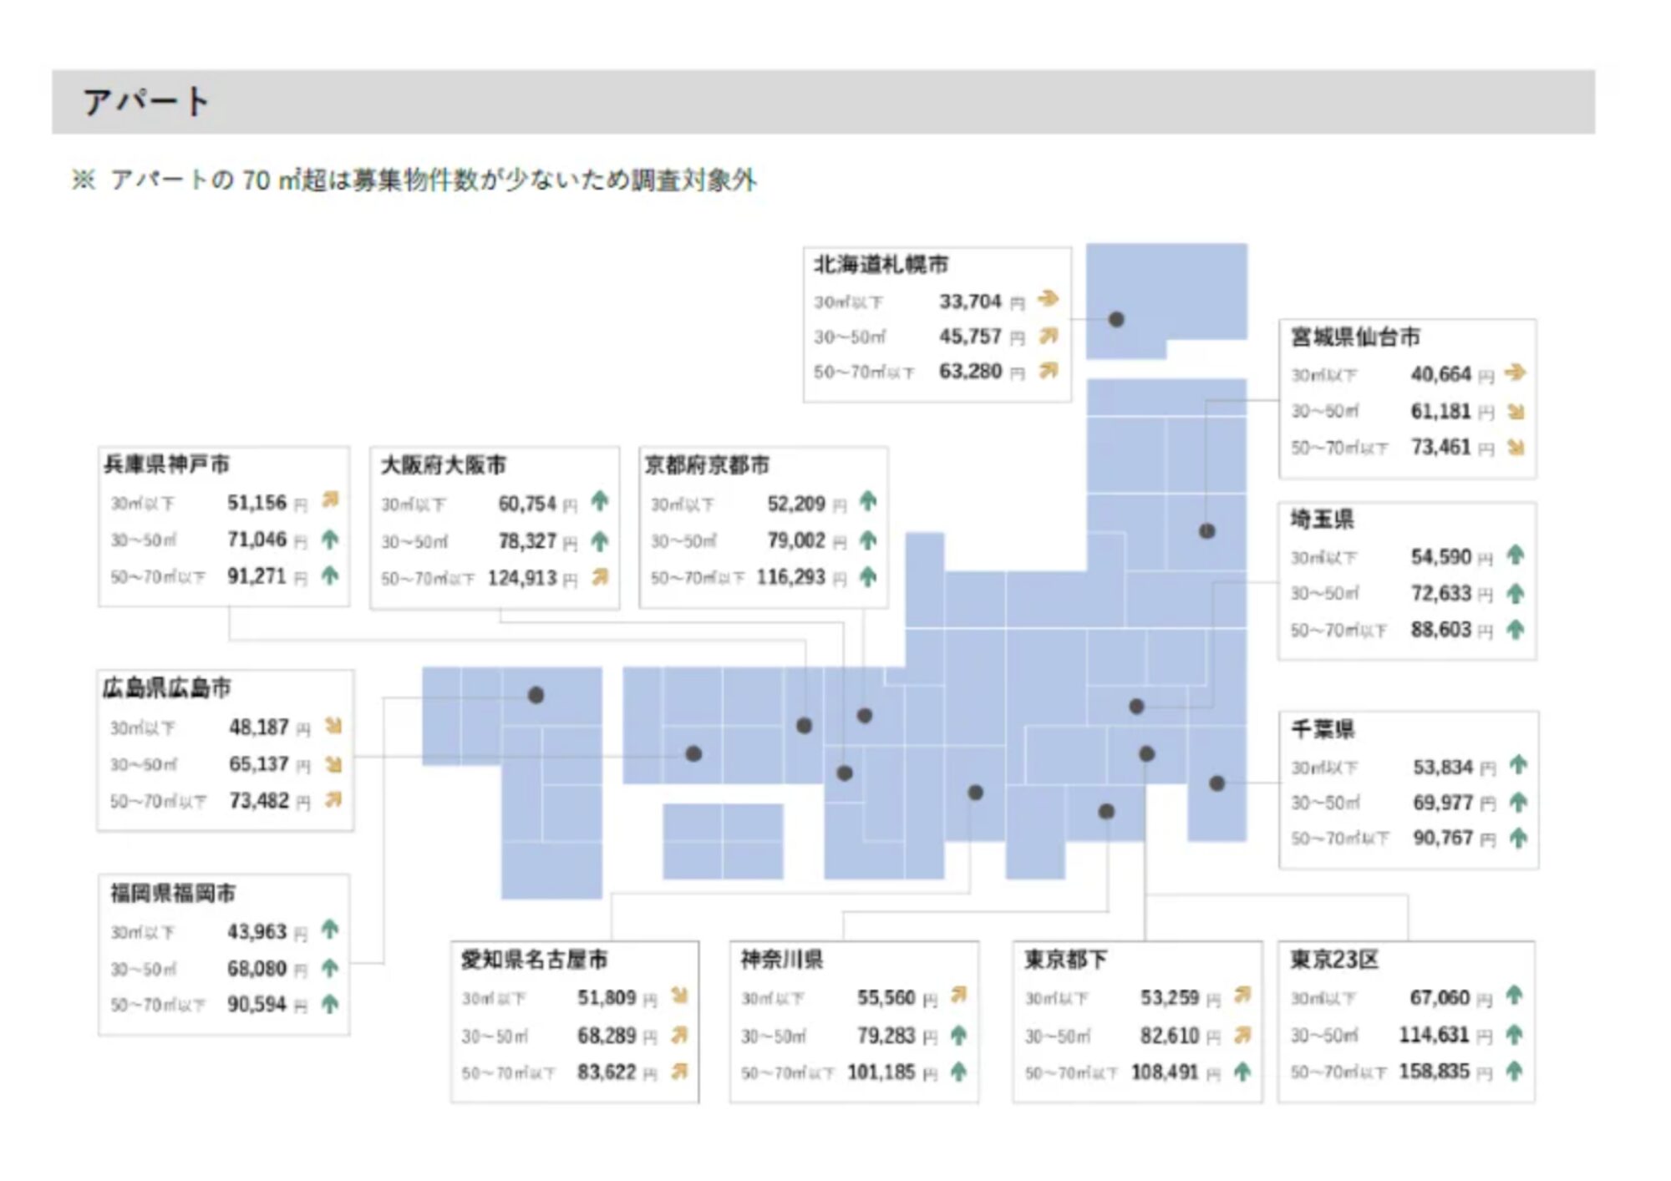Select the 北海道札幌市 card title
The width and height of the screenshot is (1671, 1181).
[881, 265]
